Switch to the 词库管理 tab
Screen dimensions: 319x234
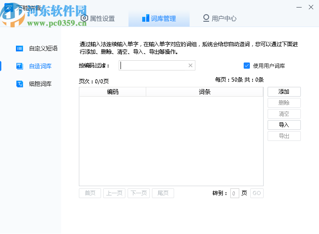159,19
